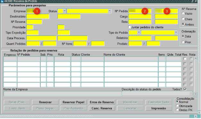Click horizontal scrollbar right arrow
The image size is (201, 119).
point(196,116)
